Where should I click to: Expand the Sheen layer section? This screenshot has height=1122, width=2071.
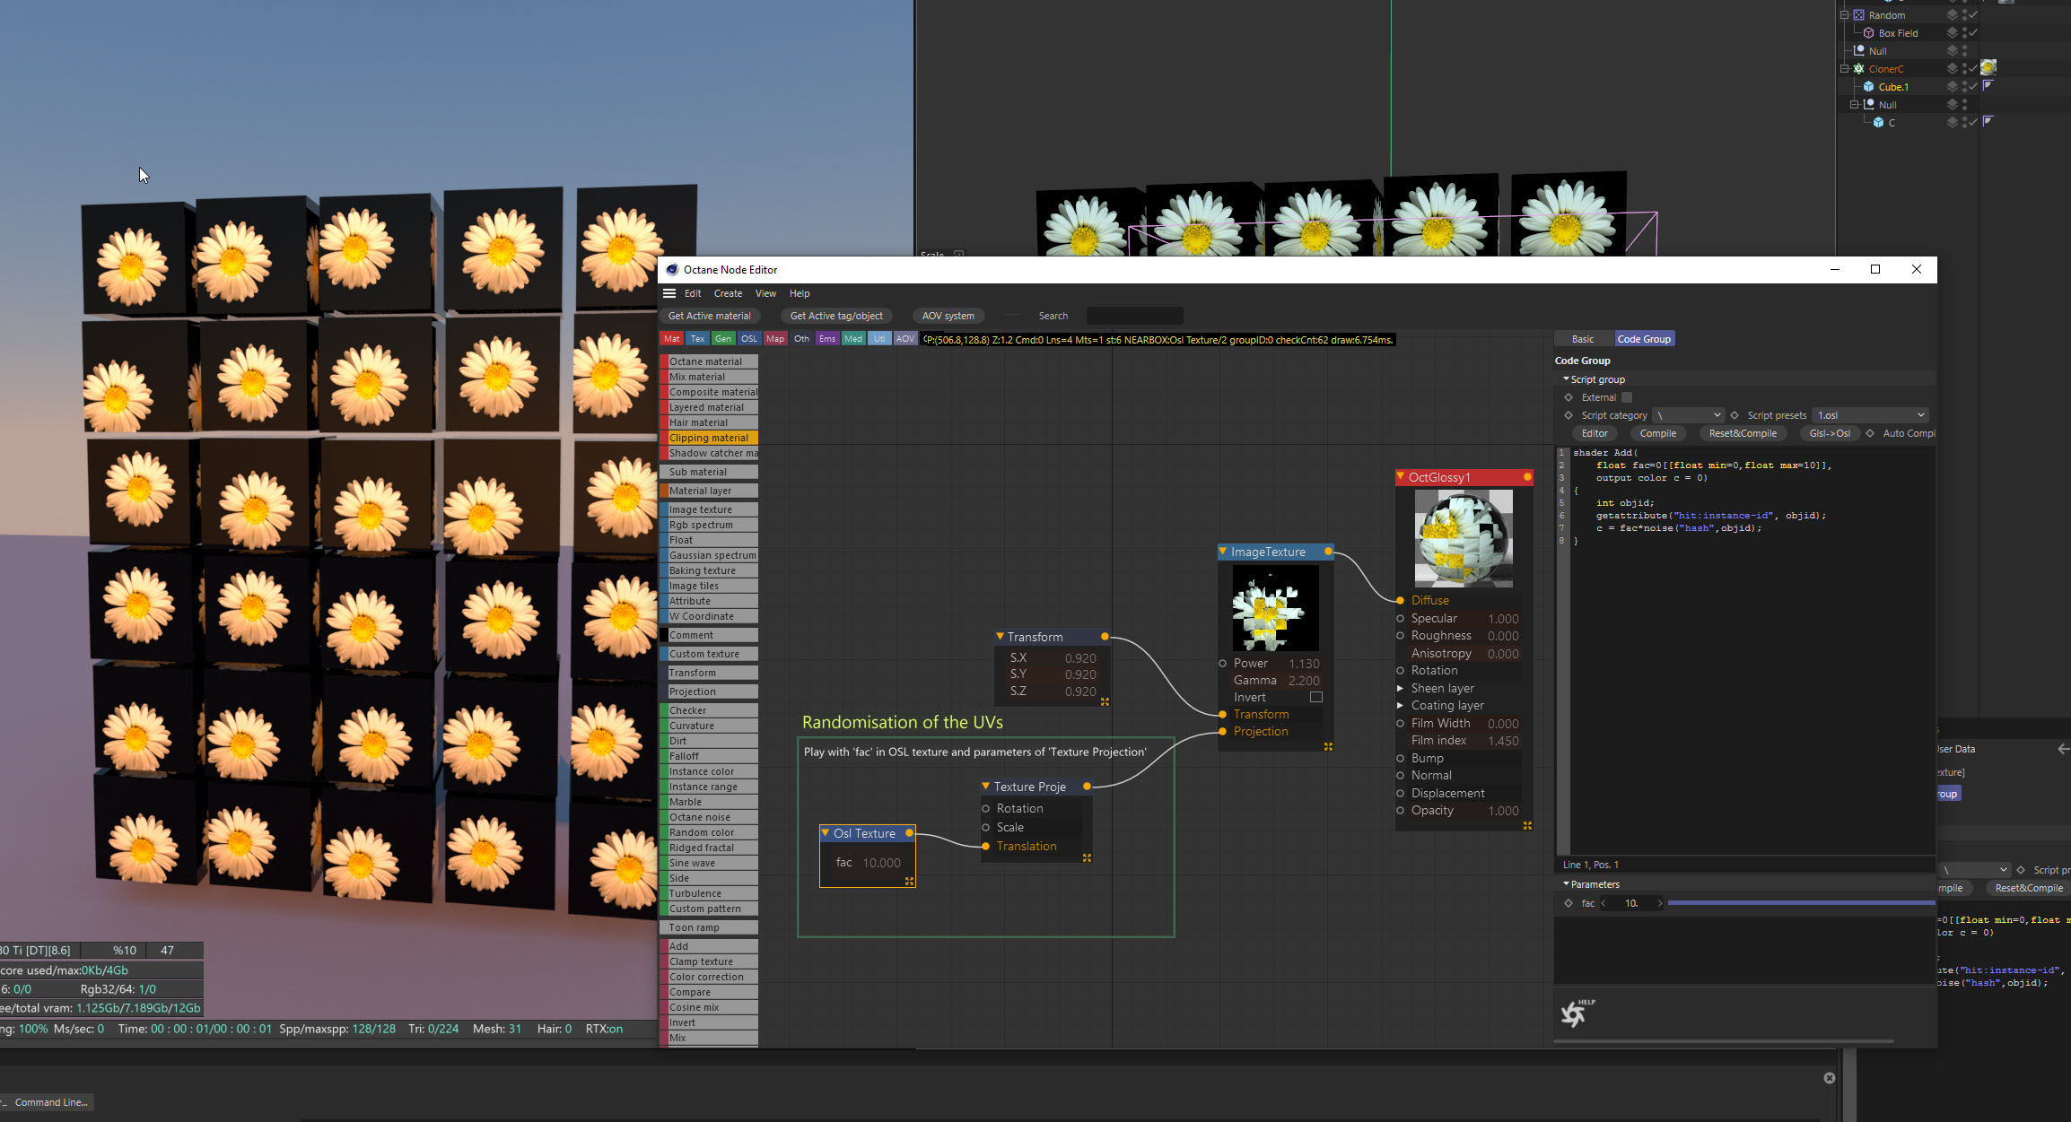pos(1400,688)
